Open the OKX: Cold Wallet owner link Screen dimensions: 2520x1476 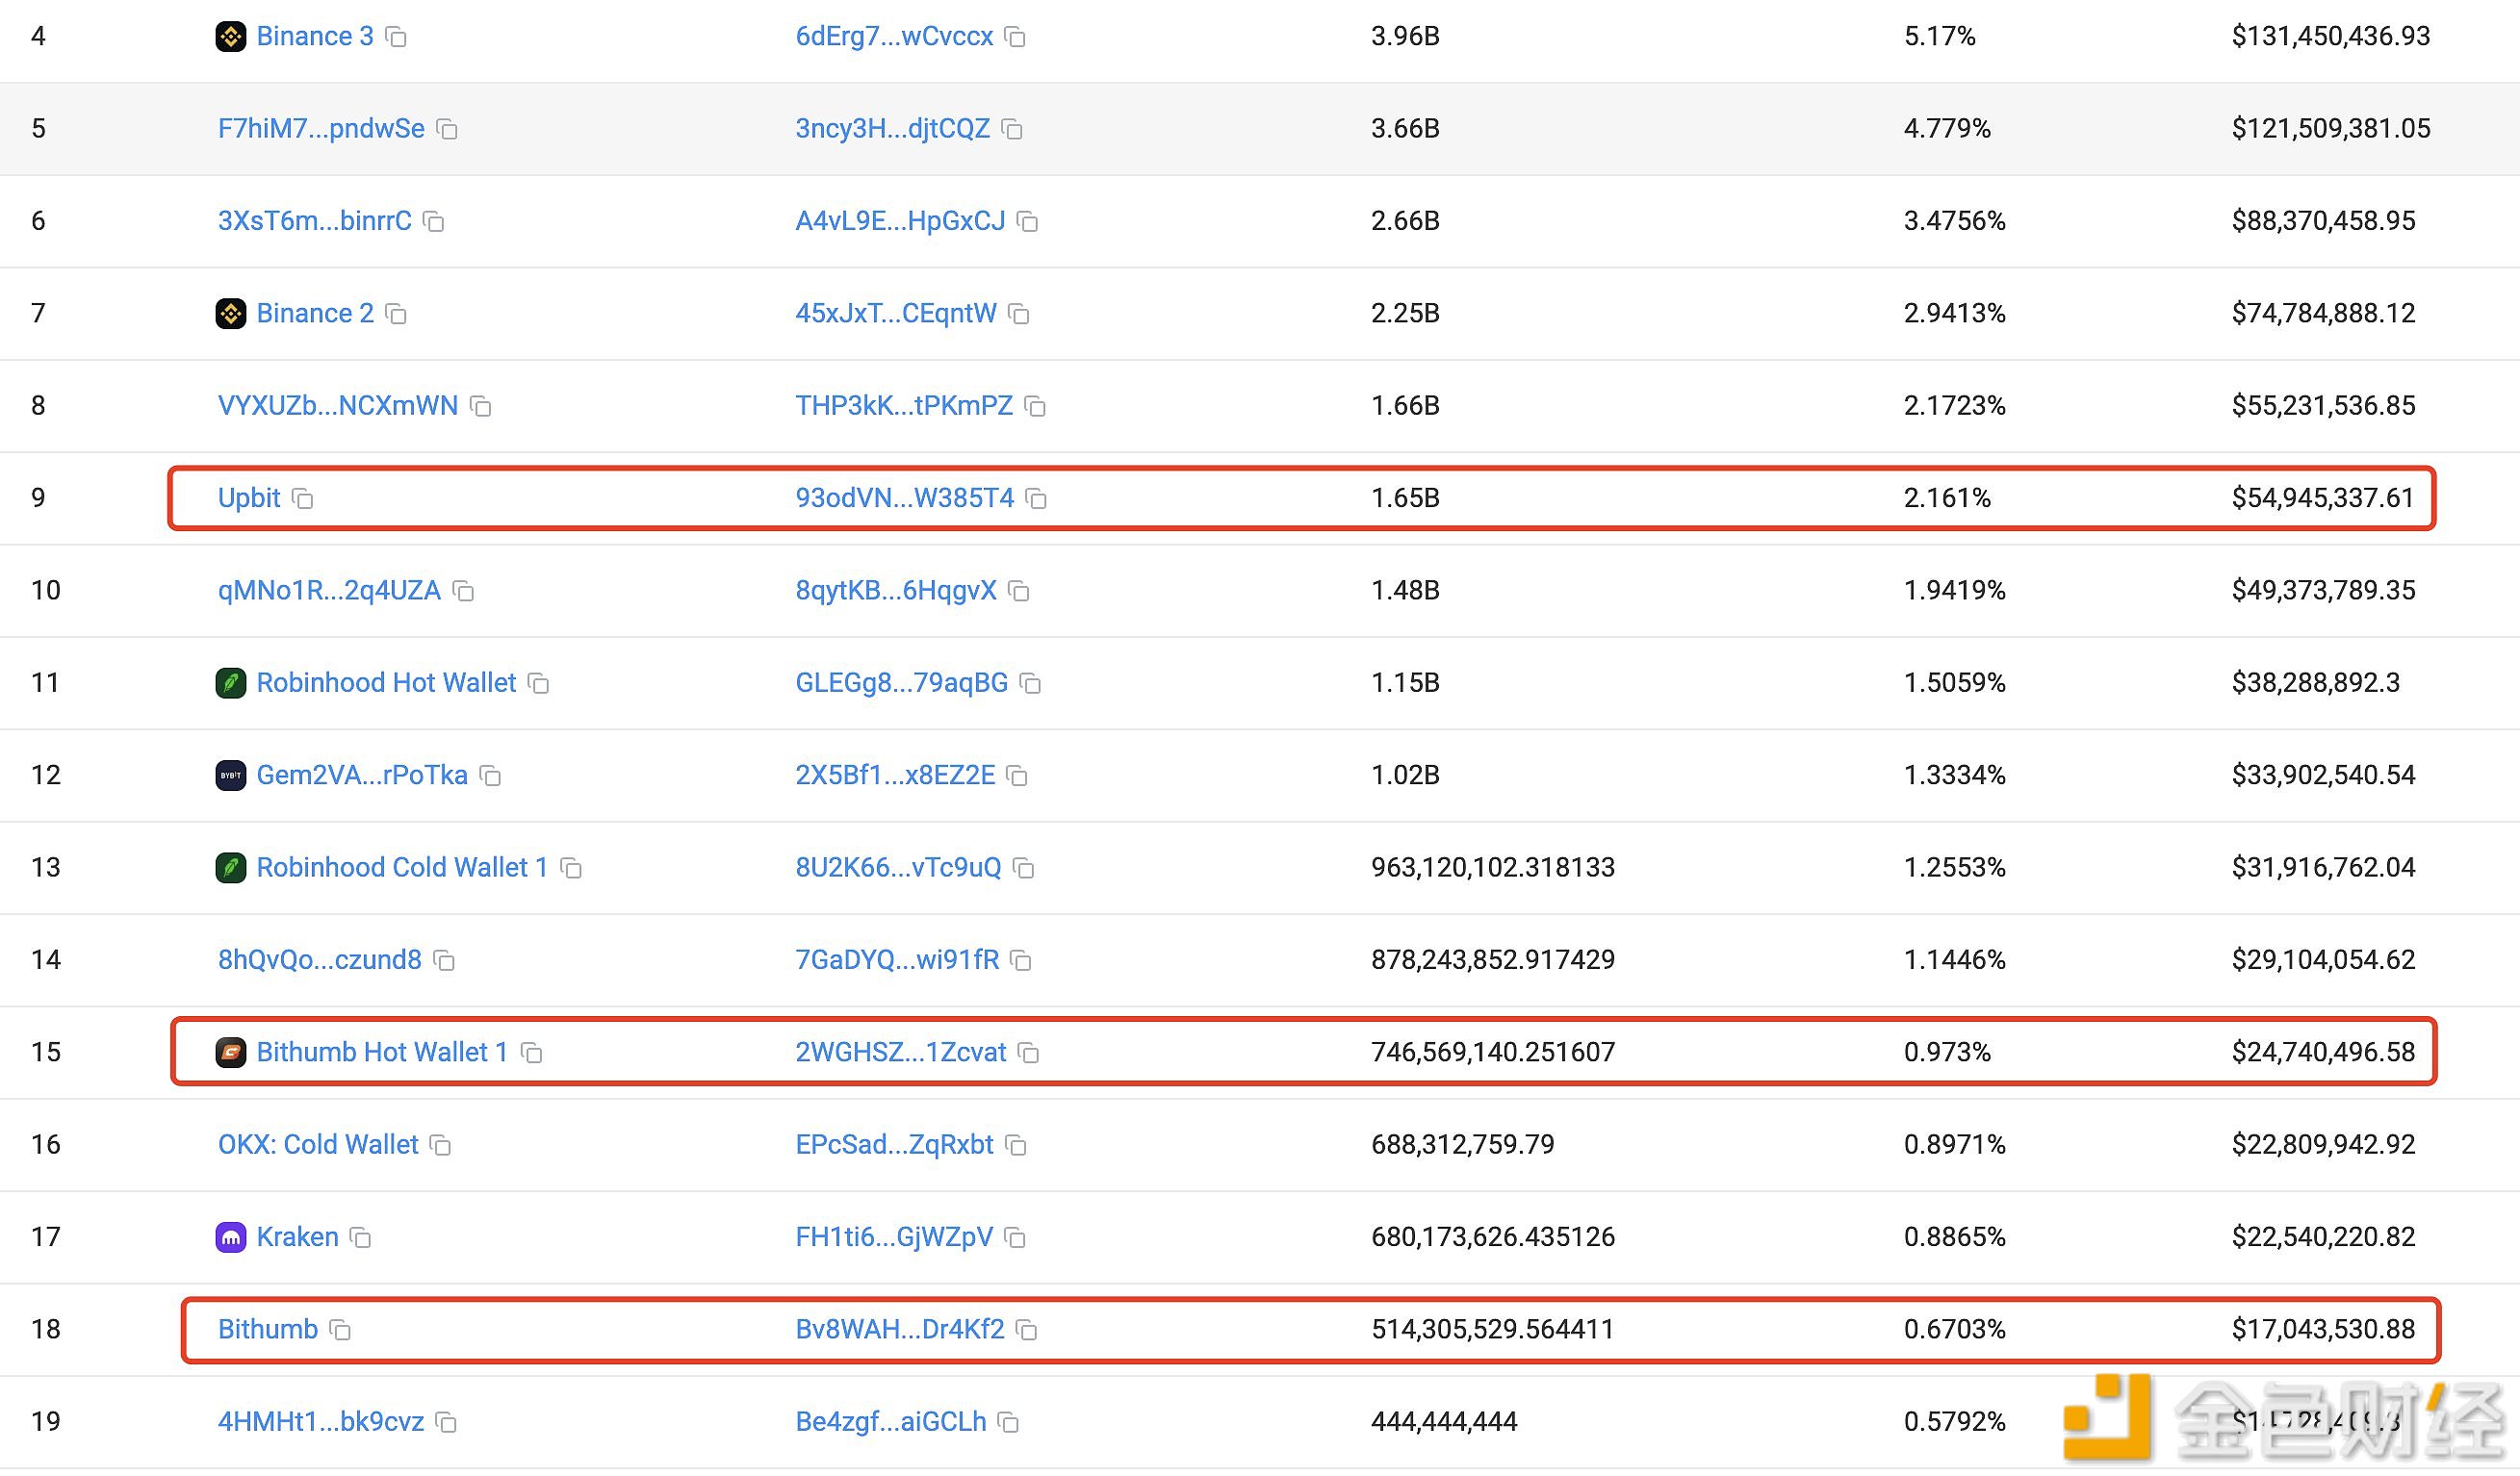tap(318, 1144)
